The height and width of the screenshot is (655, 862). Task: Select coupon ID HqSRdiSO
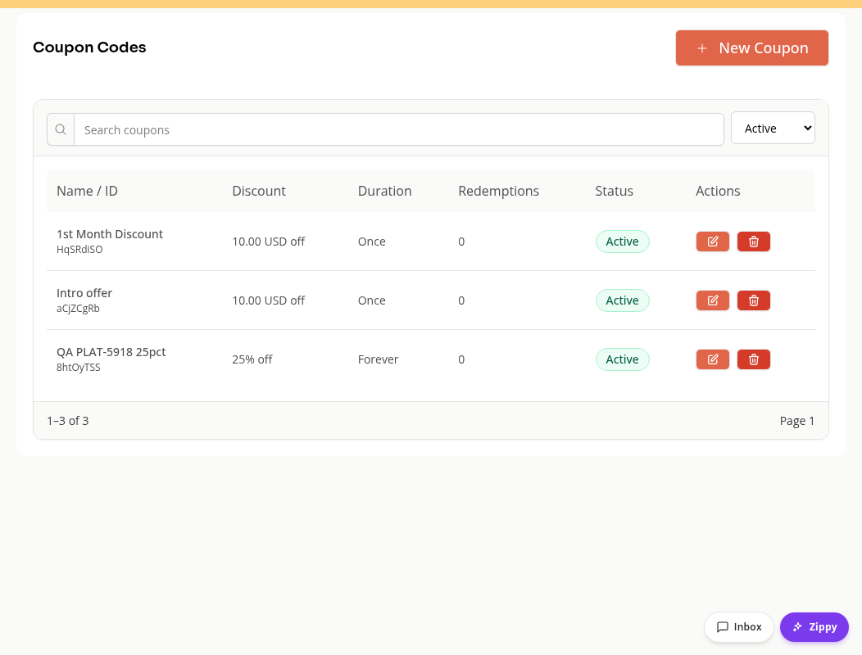click(79, 250)
